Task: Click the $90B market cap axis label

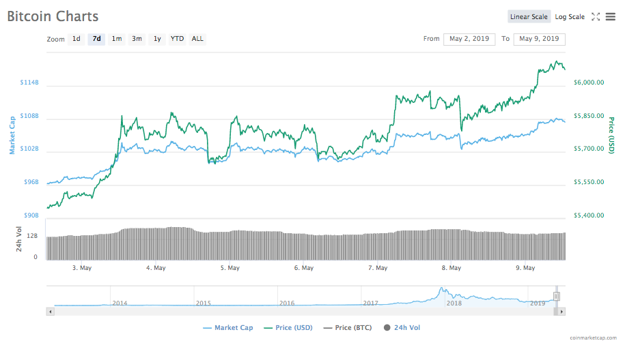Action: click(x=31, y=215)
